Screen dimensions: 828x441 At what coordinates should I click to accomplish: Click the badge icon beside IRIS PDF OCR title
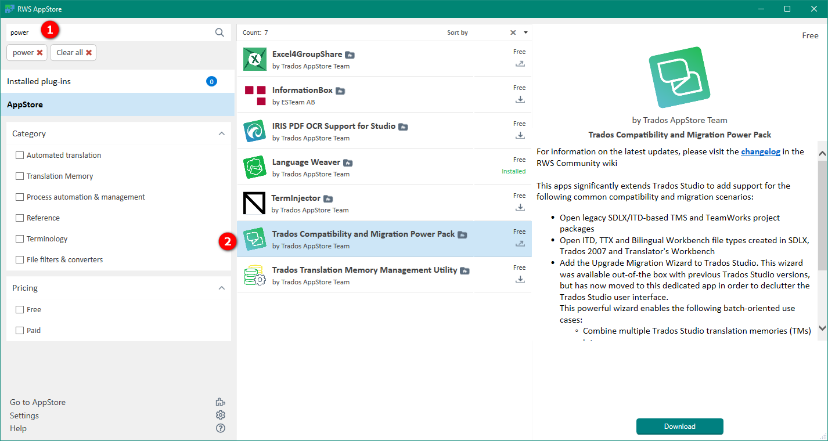point(403,126)
